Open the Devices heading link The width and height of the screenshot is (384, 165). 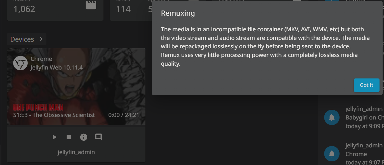pyautogui.click(x=22, y=39)
